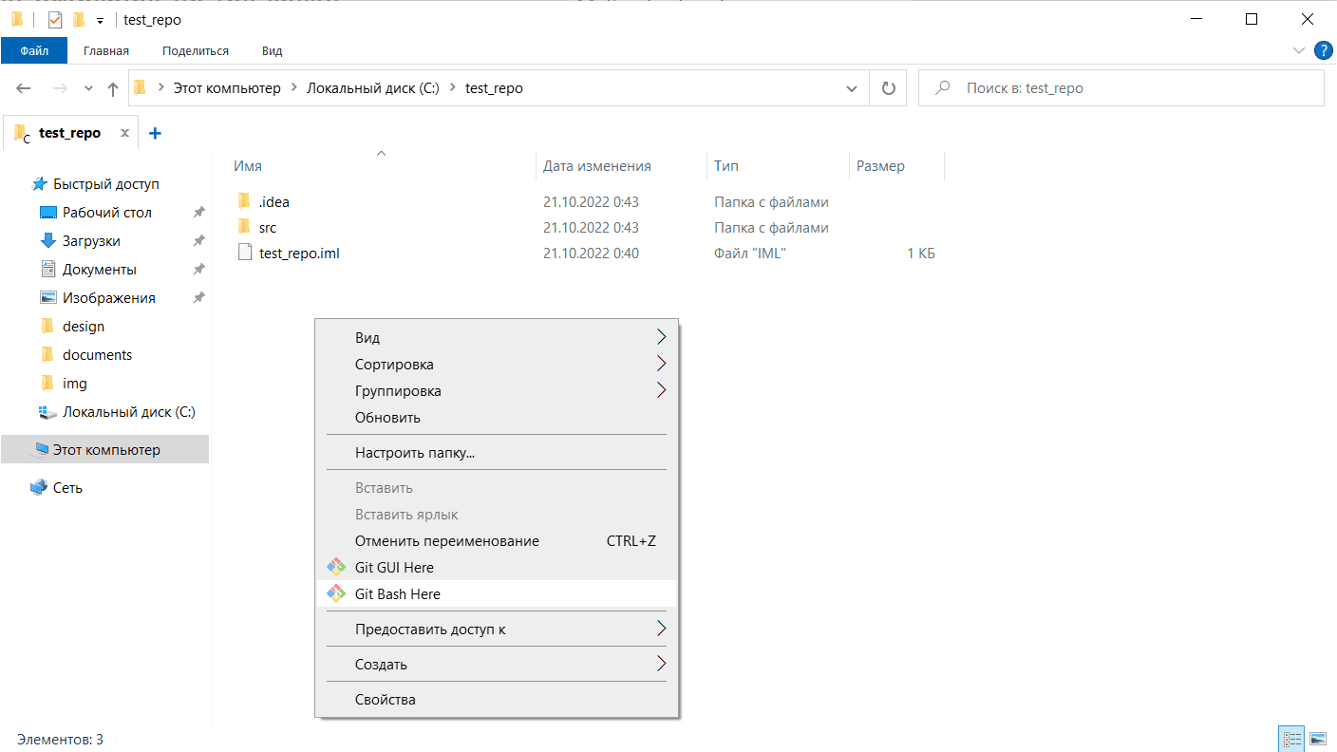Click the Quick access star icon
Viewport: 1337px width, 752px height.
click(x=39, y=183)
